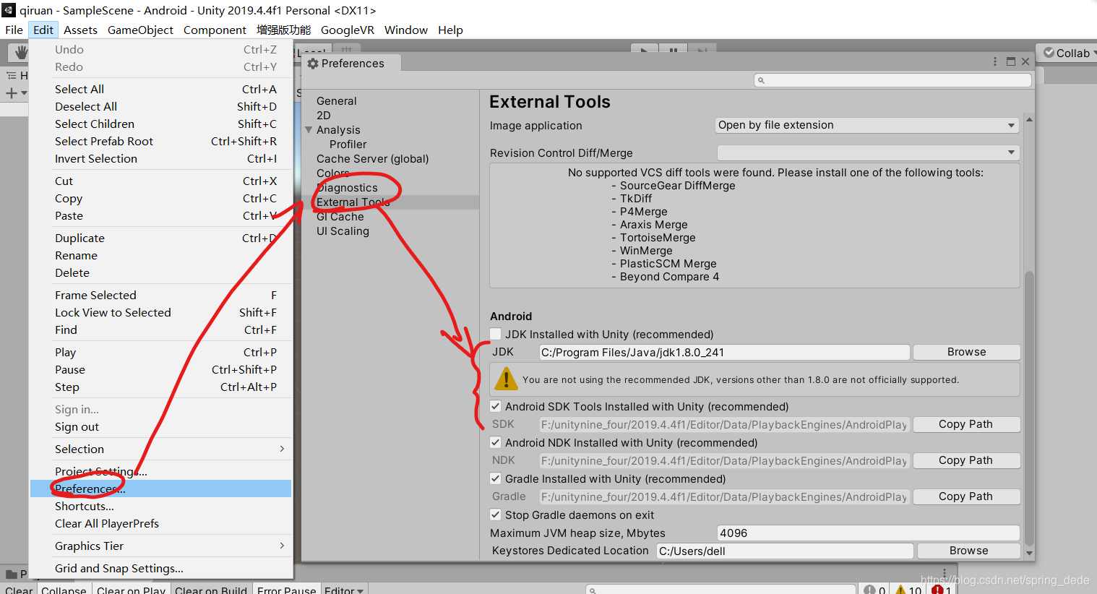
Task: Select GI Cache in Preferences list
Action: 340,217
